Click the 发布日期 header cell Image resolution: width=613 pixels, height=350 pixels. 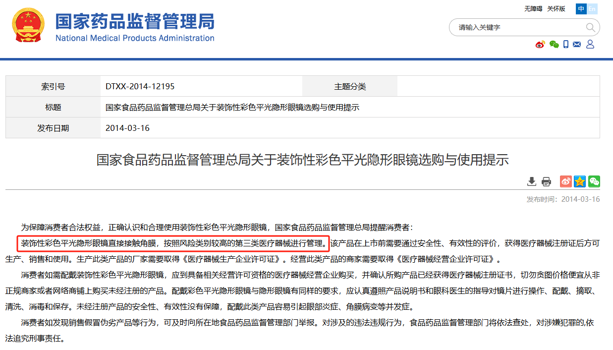[x=53, y=128]
